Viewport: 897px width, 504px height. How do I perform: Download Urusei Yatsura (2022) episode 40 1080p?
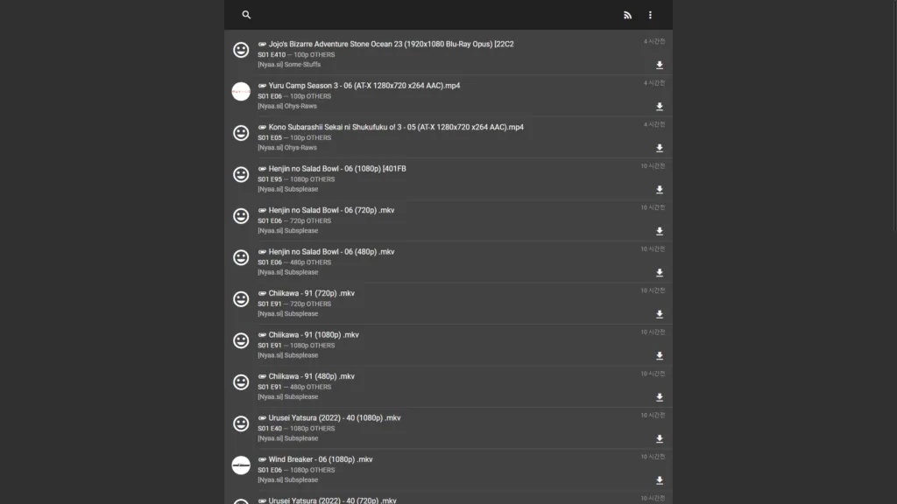[x=660, y=438]
